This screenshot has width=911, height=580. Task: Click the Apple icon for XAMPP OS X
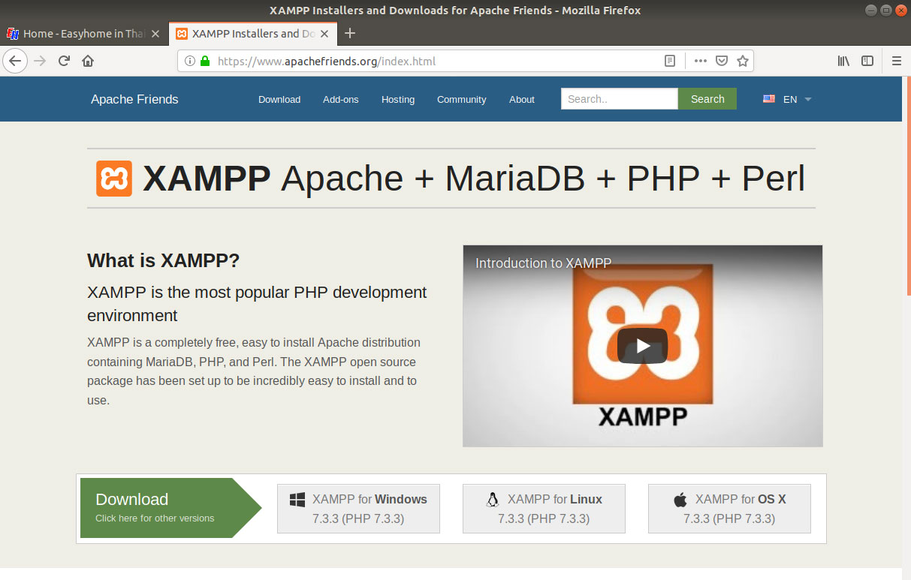[680, 498]
